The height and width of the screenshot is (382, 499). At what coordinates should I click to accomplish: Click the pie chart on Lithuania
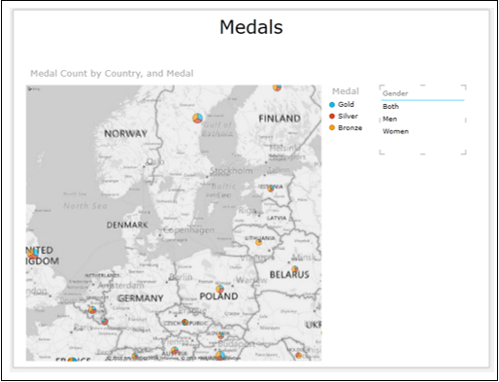click(x=258, y=242)
